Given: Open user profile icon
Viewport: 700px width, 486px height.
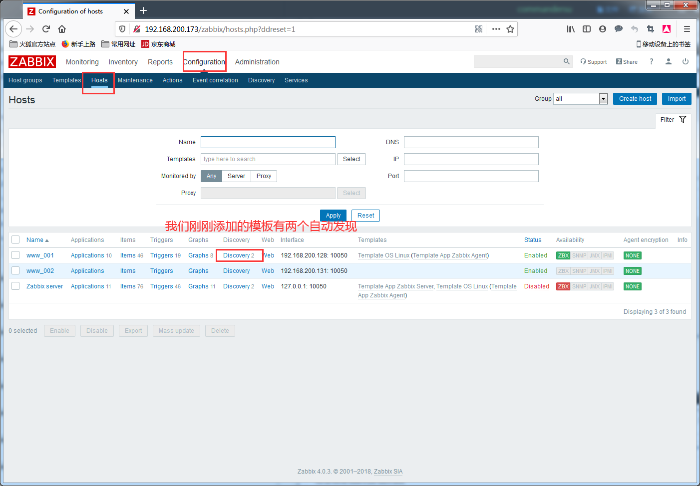Looking at the screenshot, I should (x=669, y=61).
